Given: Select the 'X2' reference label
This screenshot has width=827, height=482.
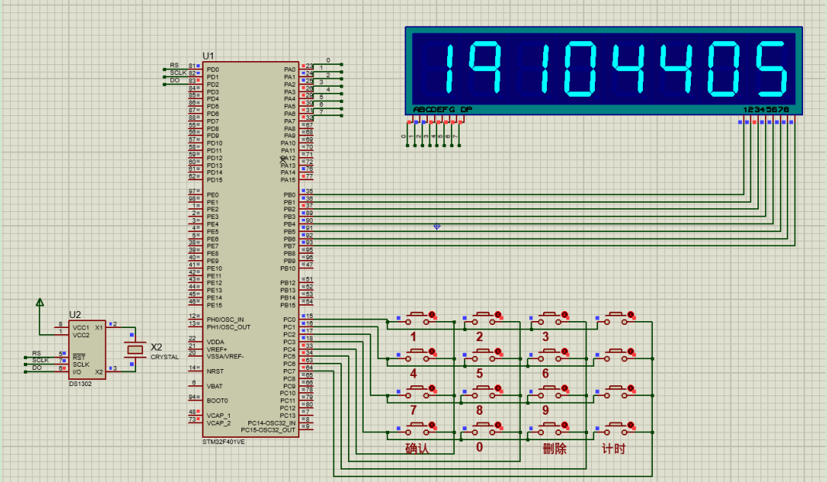Looking at the screenshot, I should point(156,347).
